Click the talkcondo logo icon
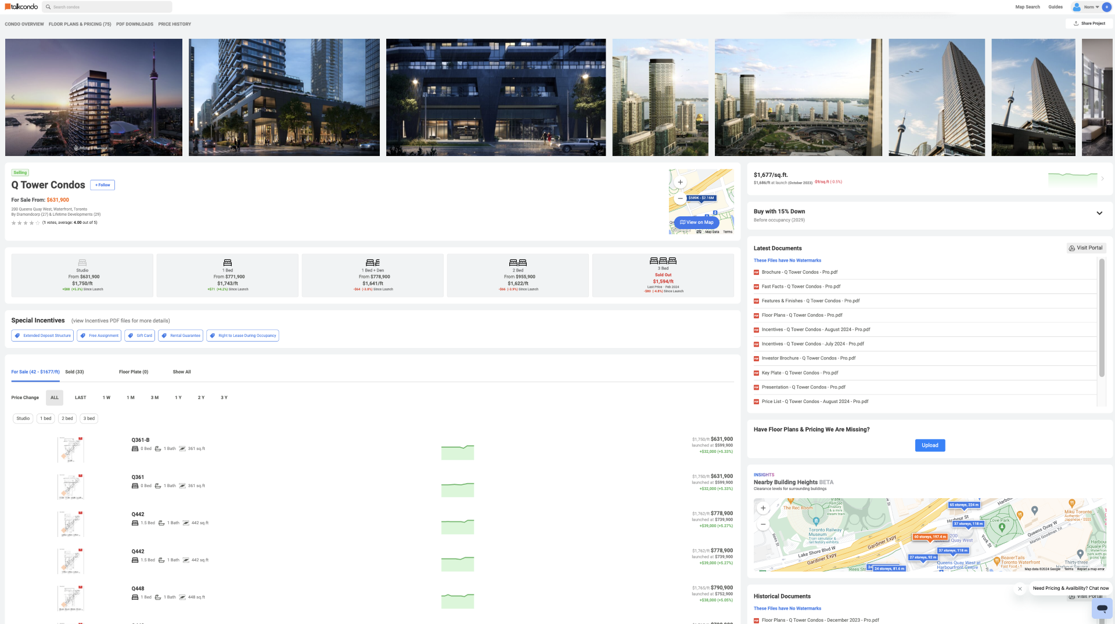1115x624 pixels. coord(8,7)
